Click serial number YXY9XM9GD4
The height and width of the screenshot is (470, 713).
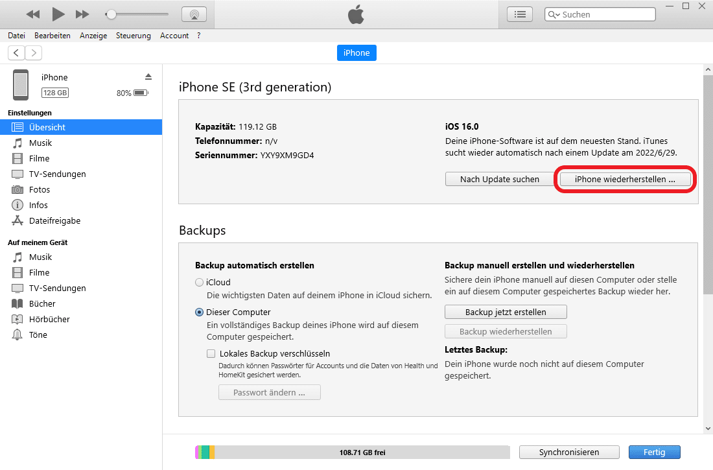(287, 155)
